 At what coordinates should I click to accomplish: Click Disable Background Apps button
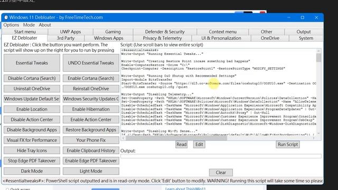pyautogui.click(x=32, y=130)
